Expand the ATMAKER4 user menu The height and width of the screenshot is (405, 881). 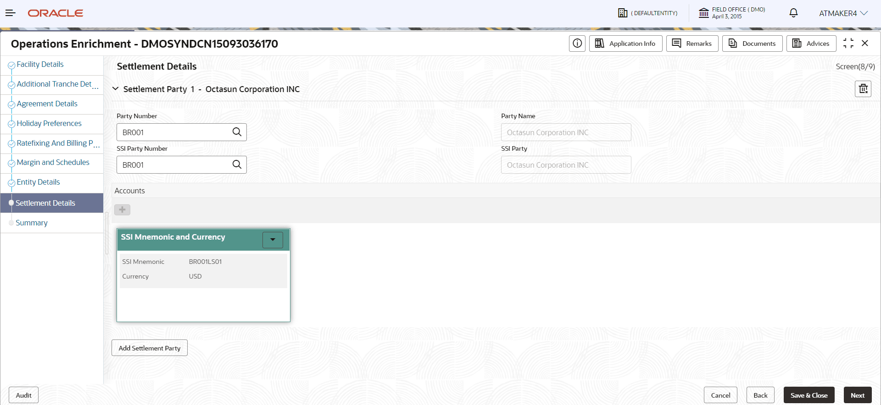point(843,13)
